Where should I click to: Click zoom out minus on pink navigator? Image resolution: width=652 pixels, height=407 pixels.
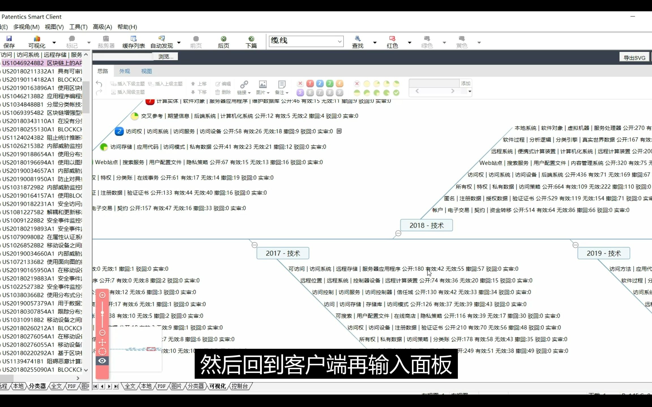102,333
